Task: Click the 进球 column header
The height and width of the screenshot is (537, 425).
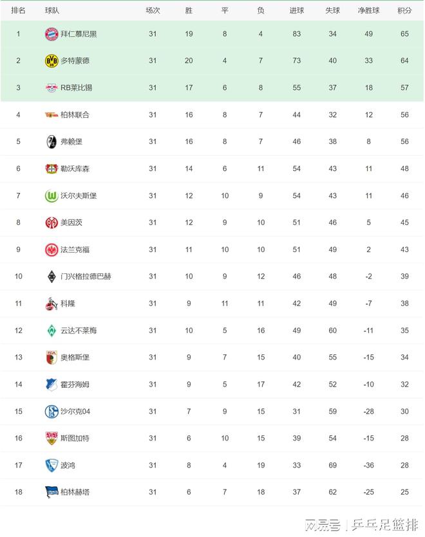Action: click(x=296, y=10)
